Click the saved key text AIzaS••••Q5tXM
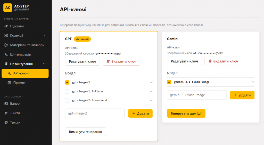 pyautogui.click(x=208, y=53)
